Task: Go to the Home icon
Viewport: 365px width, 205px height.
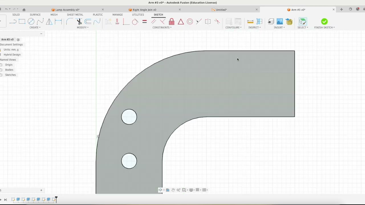Action: tap(24, 10)
